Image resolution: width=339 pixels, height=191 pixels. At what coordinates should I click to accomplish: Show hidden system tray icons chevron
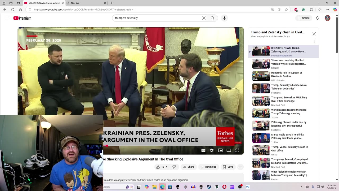[302, 187]
